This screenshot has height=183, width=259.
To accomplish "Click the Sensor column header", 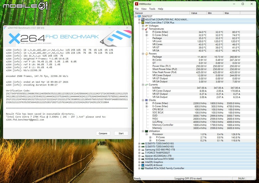I will click(x=162, y=13).
